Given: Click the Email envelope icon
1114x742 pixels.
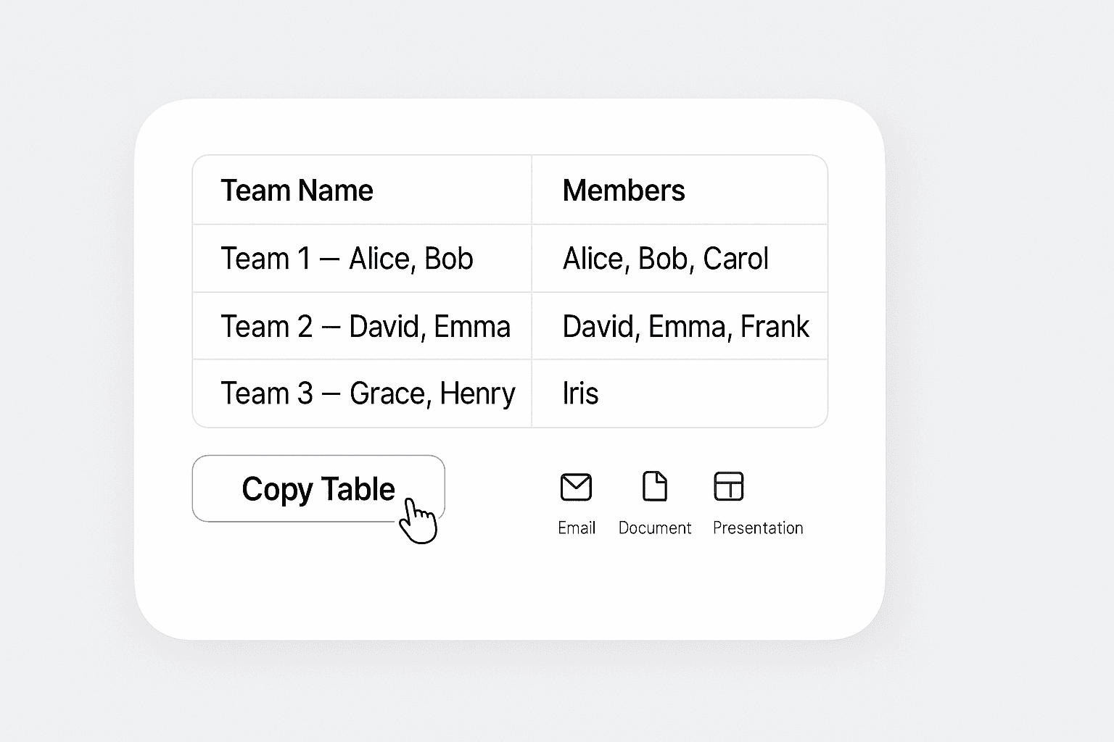Looking at the screenshot, I should point(577,486).
